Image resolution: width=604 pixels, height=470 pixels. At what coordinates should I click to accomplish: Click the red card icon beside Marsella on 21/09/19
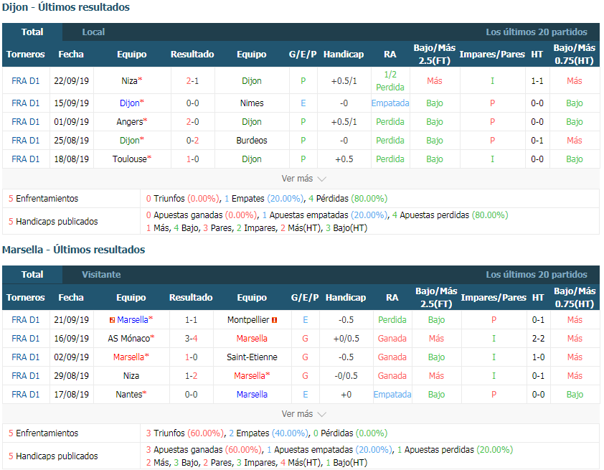[112, 320]
